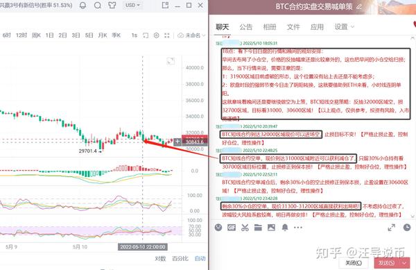This screenshot has height=270, width=416.
Task: Open the more options dots in chat toolbar
Action: coord(298,228)
